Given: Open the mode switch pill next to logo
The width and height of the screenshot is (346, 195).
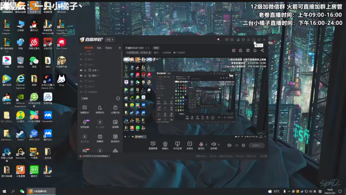Looking at the screenshot, I should pos(110,40).
